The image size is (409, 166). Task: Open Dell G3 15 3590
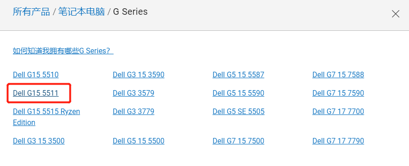tap(138, 75)
